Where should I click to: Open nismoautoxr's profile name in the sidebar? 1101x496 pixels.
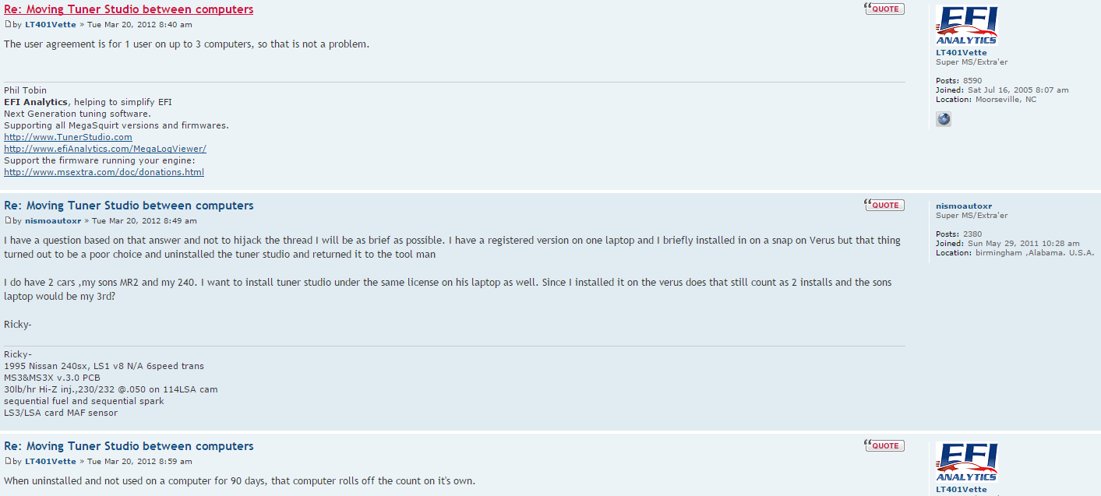(x=964, y=206)
